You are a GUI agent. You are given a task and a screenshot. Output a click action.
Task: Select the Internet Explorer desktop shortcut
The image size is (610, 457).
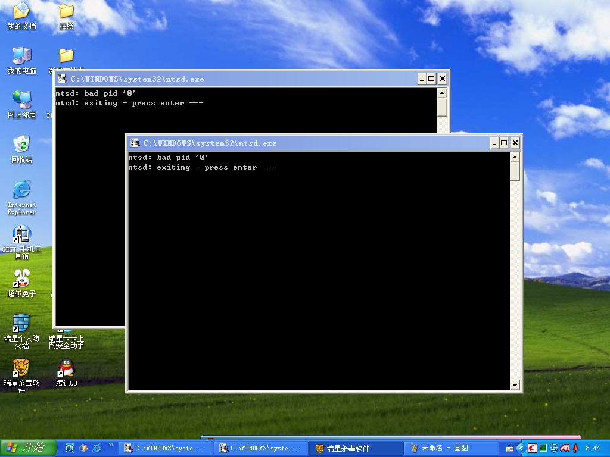(x=22, y=198)
